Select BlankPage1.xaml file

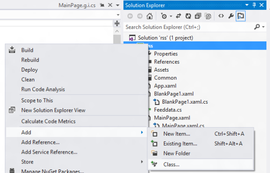pyautogui.click(x=174, y=94)
